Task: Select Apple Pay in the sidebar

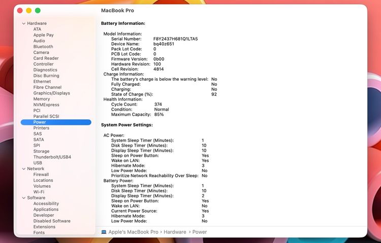Action: pos(44,35)
